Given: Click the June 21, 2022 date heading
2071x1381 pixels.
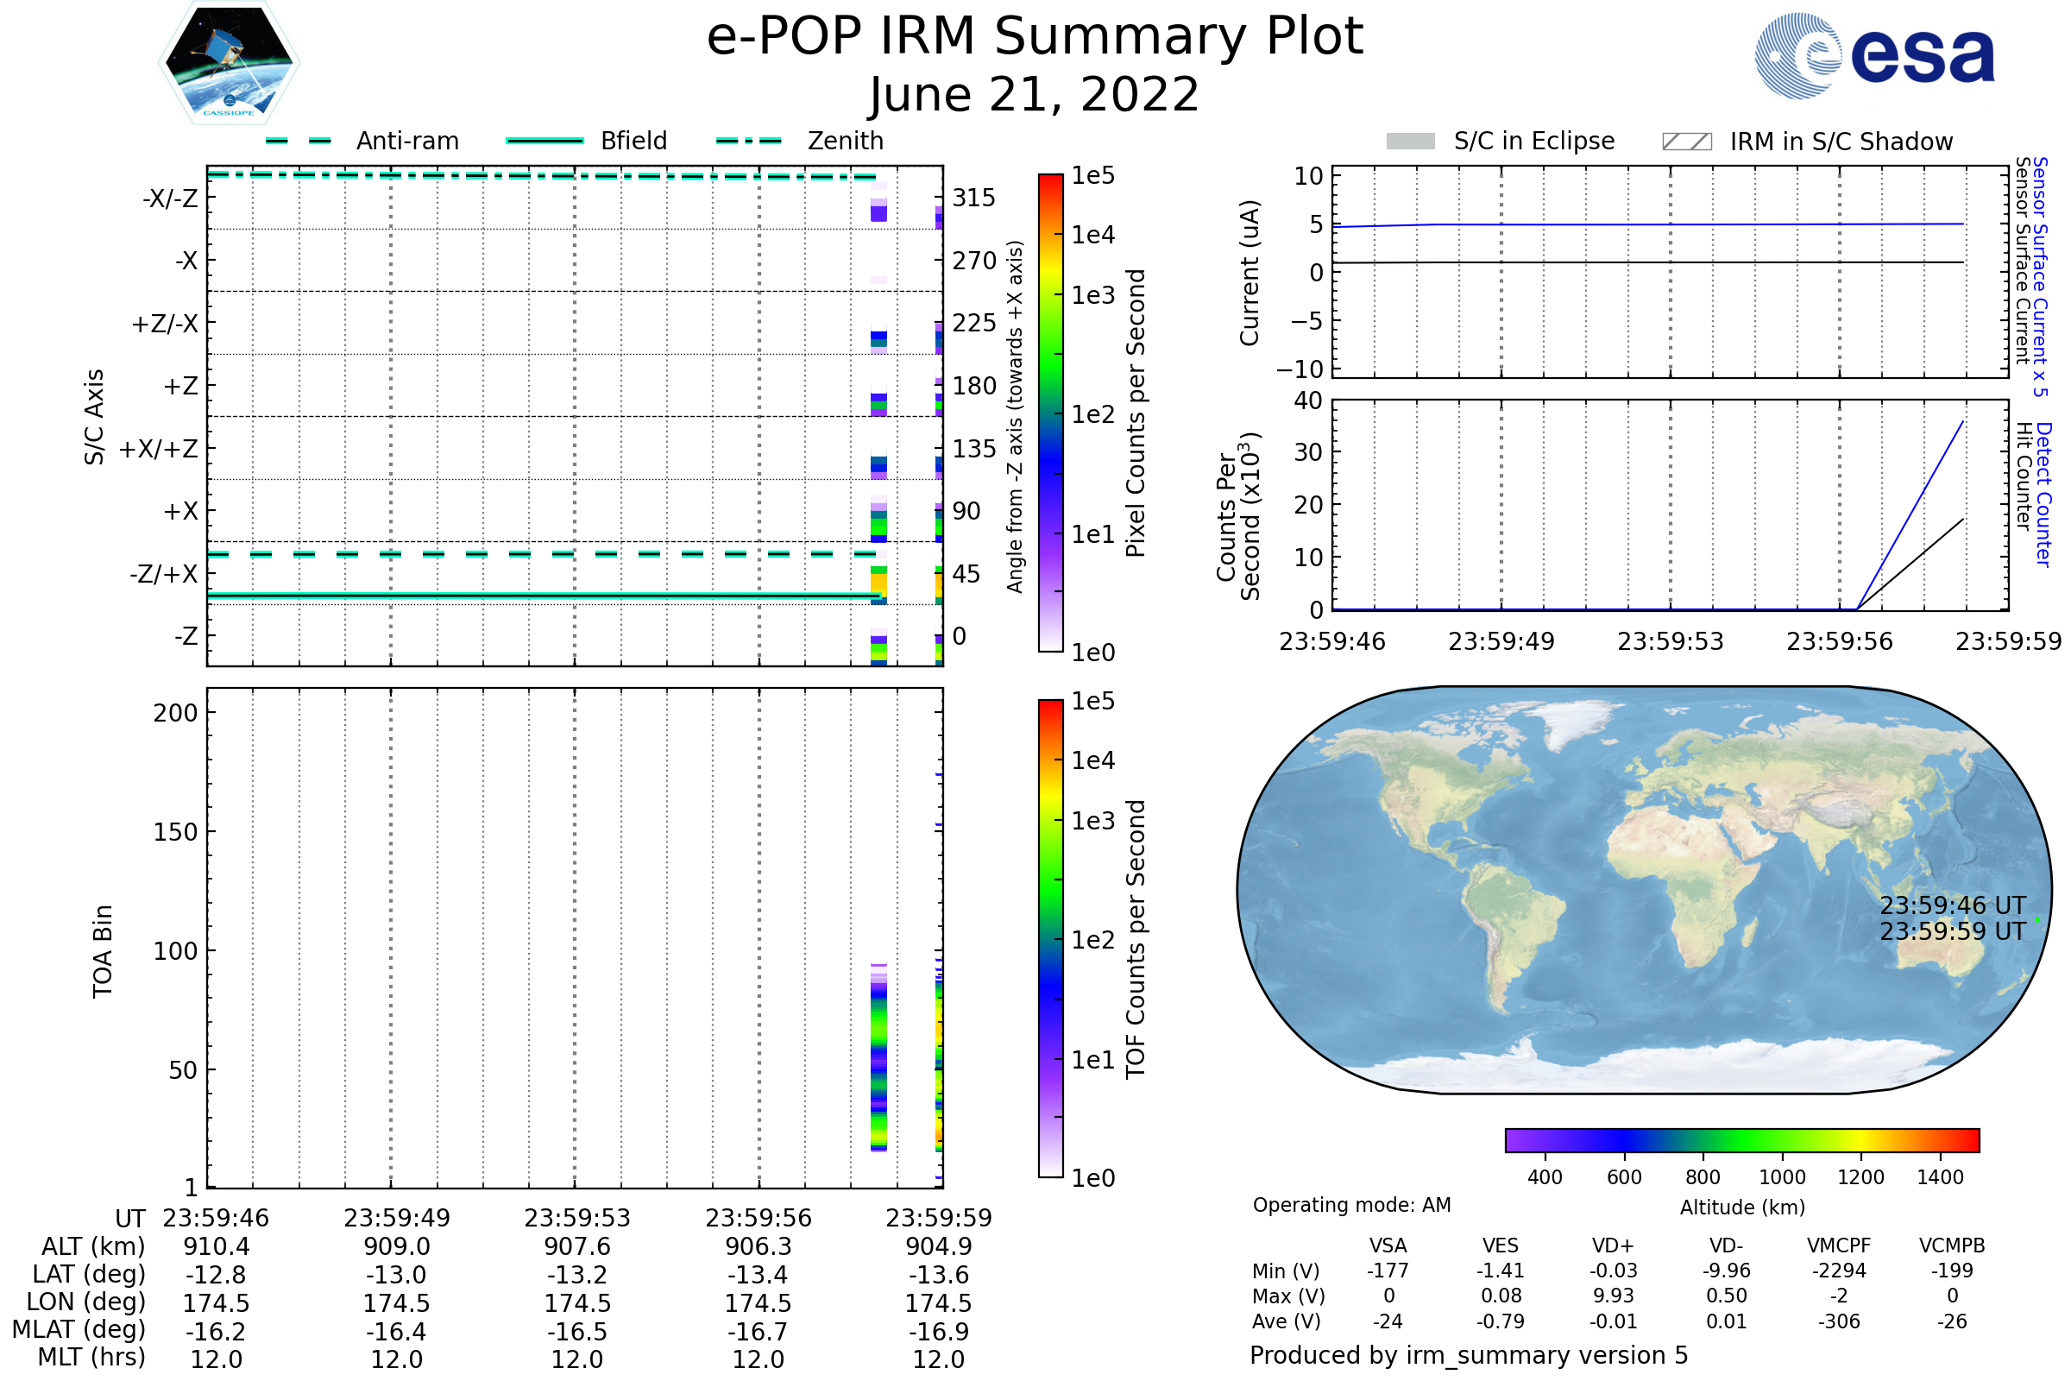Looking at the screenshot, I should (1035, 95).
